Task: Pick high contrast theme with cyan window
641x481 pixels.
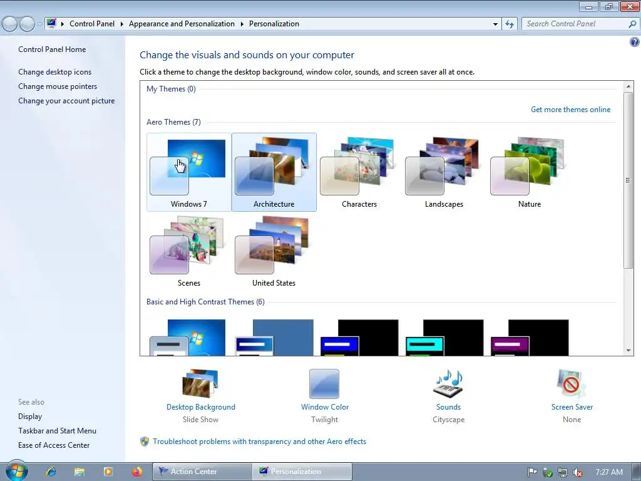Action: click(444, 338)
